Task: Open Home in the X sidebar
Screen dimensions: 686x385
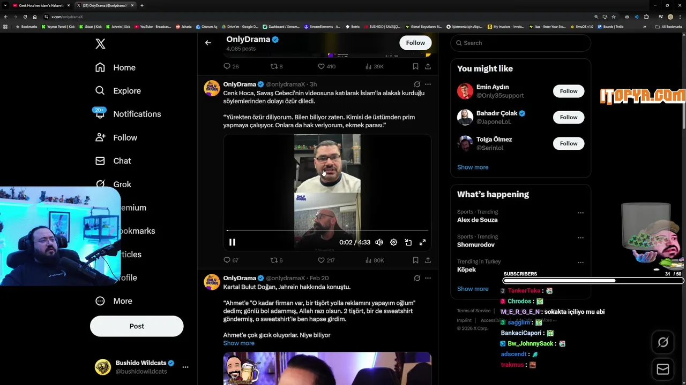Action: tap(115, 67)
